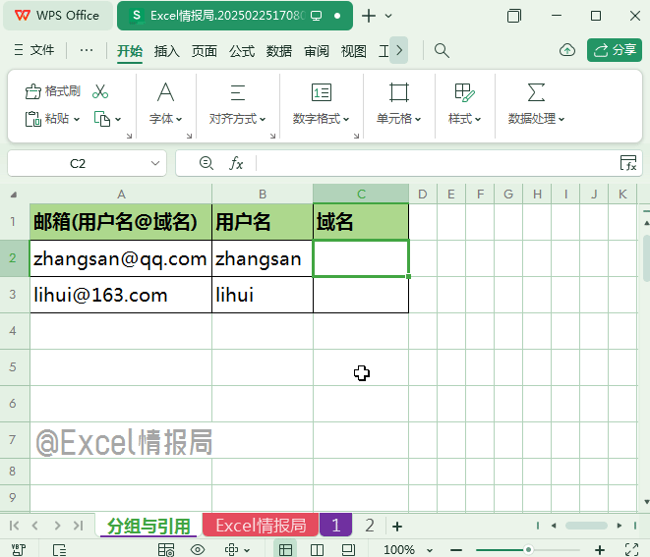Image resolution: width=650 pixels, height=557 pixels.
Task: Click the status bar macro tool icon
Action: tap(19, 550)
